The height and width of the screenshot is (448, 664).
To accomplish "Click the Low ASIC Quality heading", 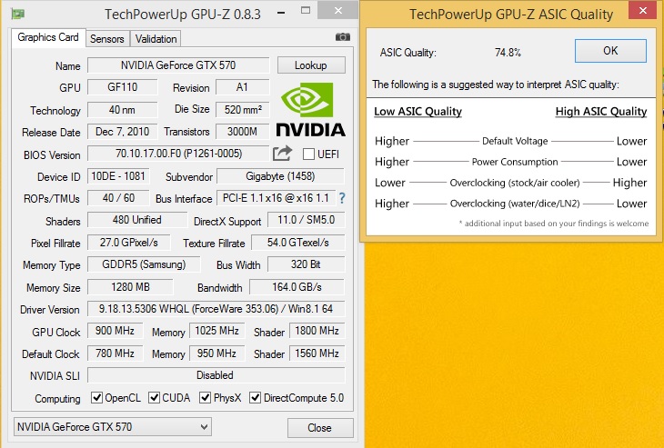I will coord(418,112).
